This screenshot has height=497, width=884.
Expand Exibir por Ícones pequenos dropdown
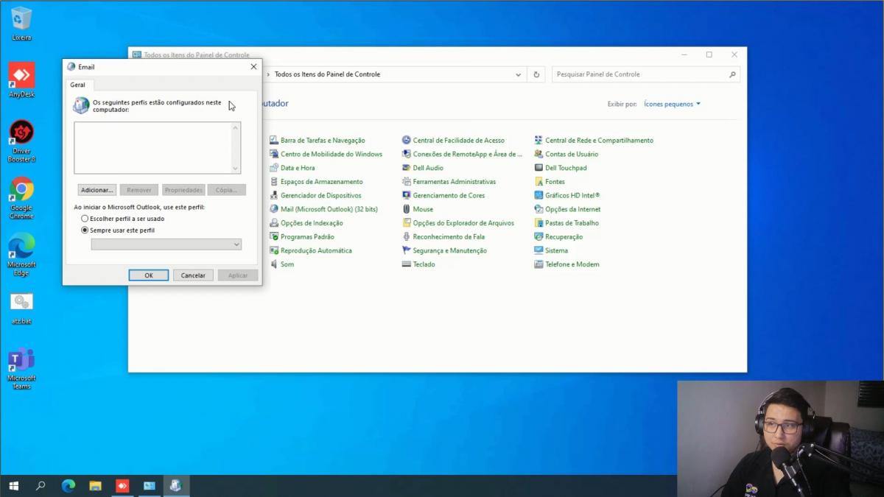pos(672,104)
